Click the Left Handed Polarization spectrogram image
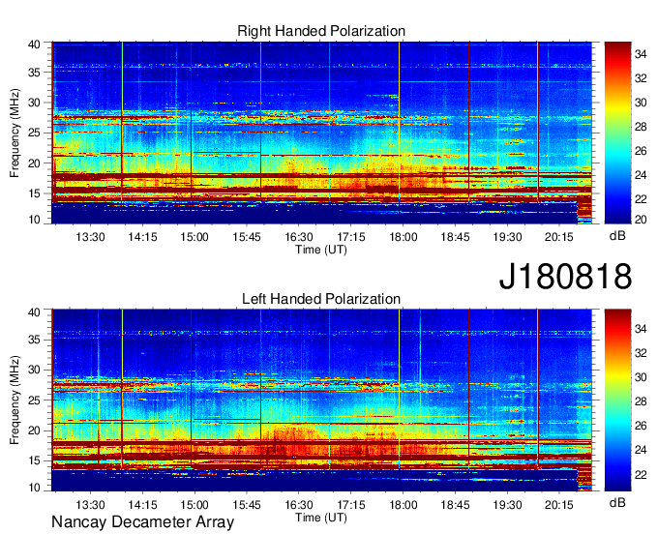Image resolution: width=658 pixels, height=534 pixels. click(x=322, y=400)
